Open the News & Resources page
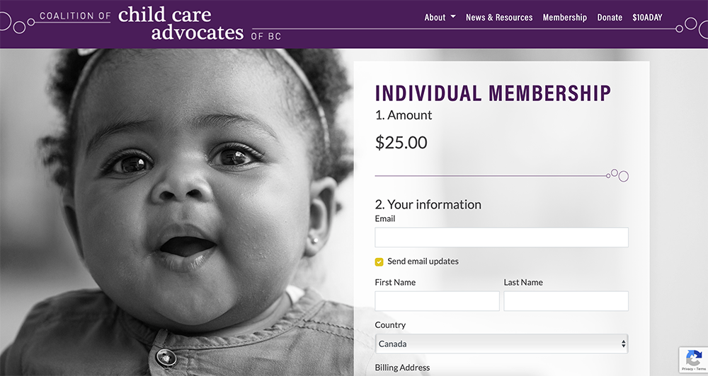This screenshot has width=708, height=376. pyautogui.click(x=499, y=17)
